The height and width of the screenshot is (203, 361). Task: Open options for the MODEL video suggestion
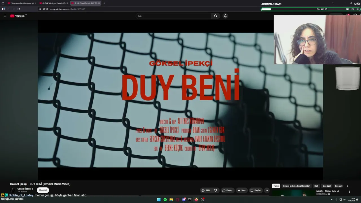[349, 192]
